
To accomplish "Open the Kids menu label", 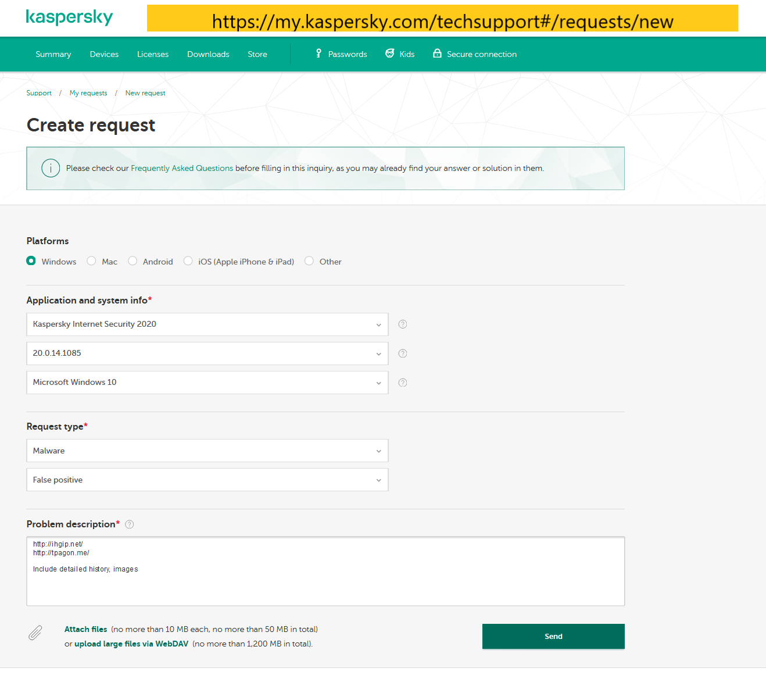I will 407,54.
